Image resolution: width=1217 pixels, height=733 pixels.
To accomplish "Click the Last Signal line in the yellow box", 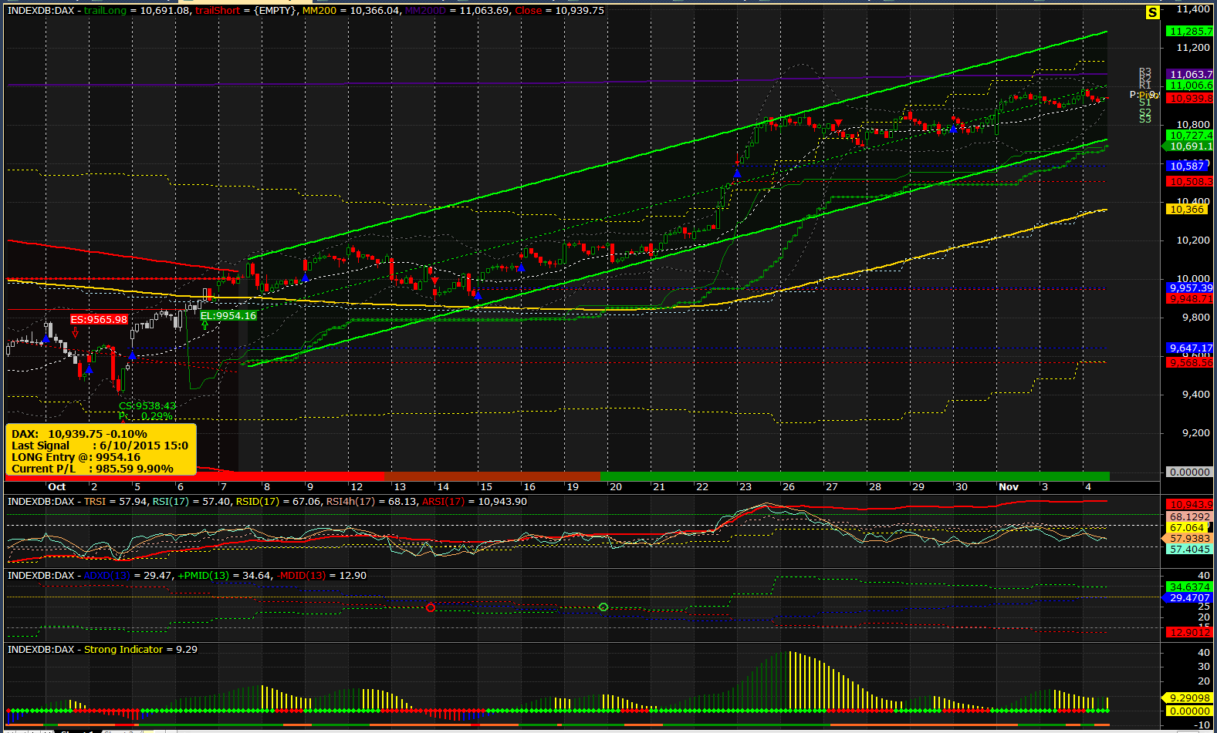I will 100,446.
